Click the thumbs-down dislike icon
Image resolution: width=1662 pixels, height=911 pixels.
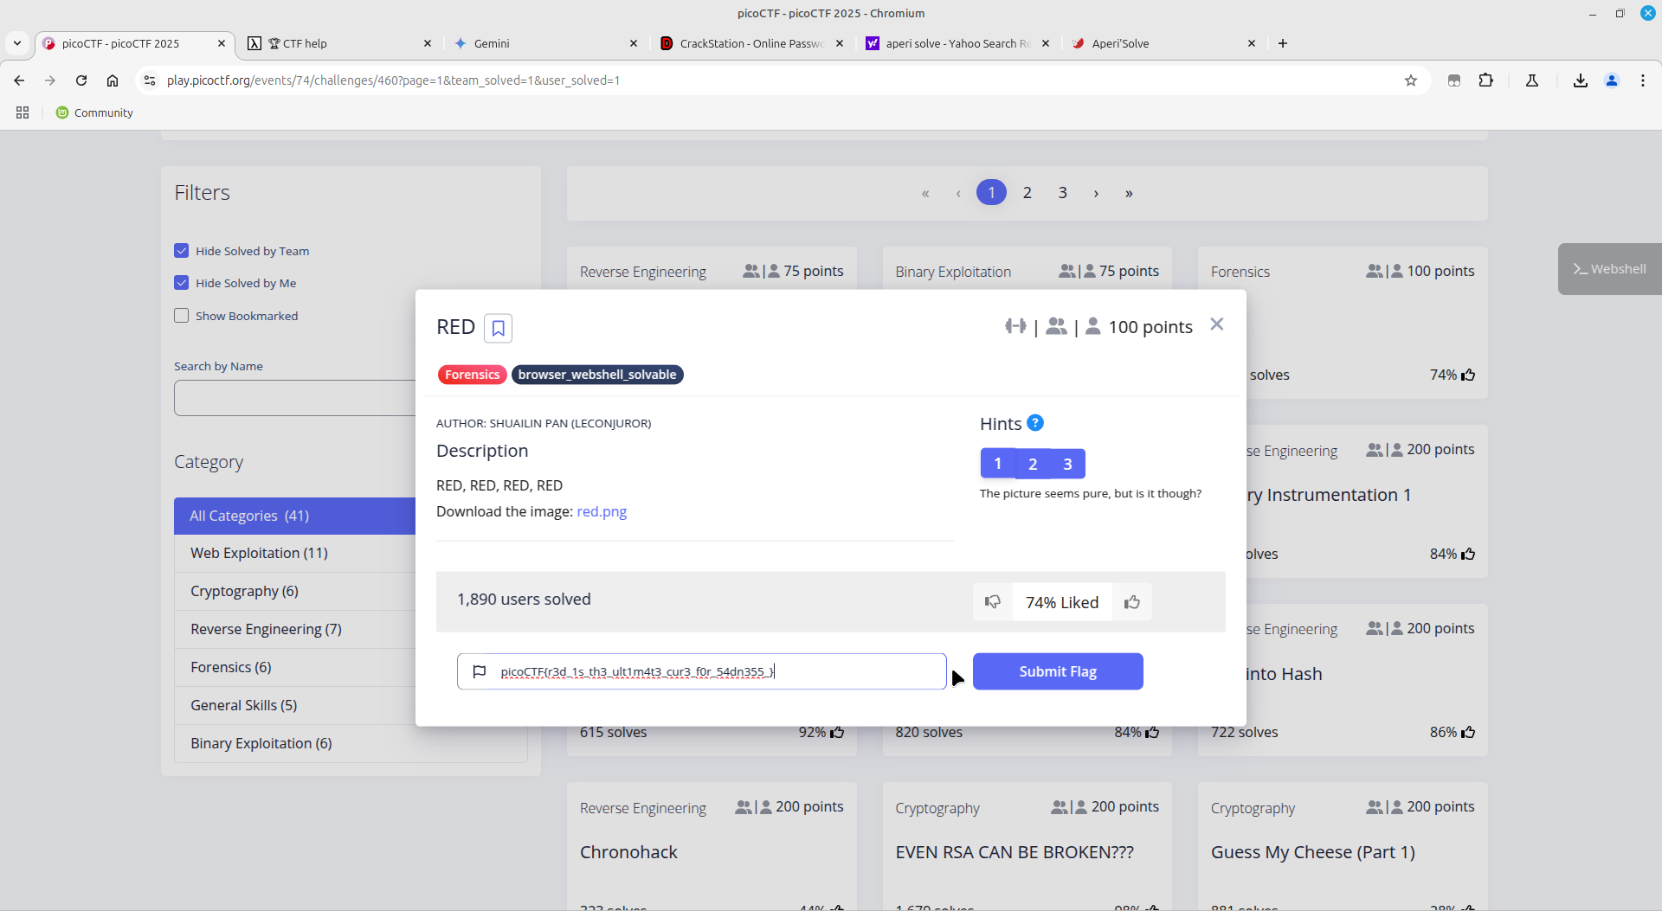tap(993, 602)
